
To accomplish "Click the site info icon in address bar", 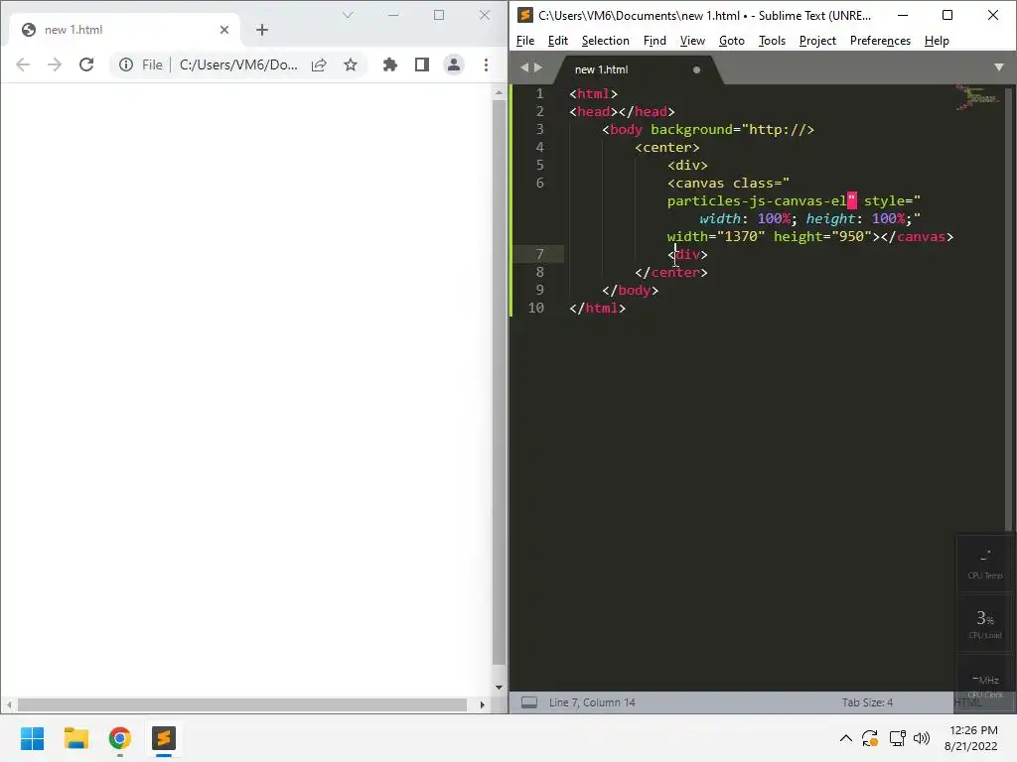I will pos(126,64).
